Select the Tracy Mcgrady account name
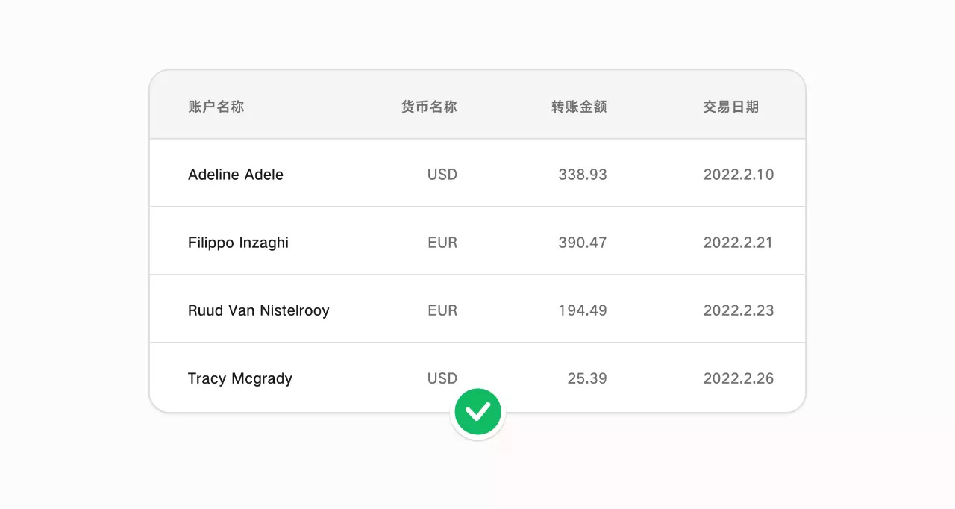Viewport: 955px width, 509px height. (x=239, y=378)
